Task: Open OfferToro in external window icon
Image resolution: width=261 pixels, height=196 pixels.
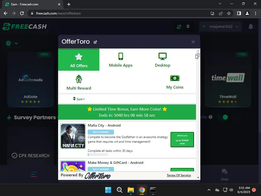Action: point(95,42)
